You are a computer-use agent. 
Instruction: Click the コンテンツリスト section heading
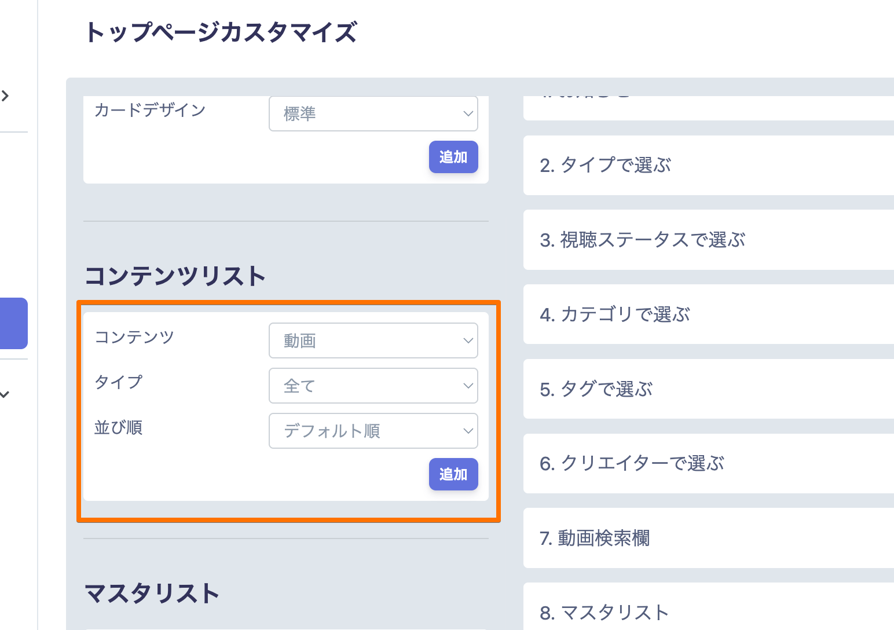pyautogui.click(x=175, y=276)
